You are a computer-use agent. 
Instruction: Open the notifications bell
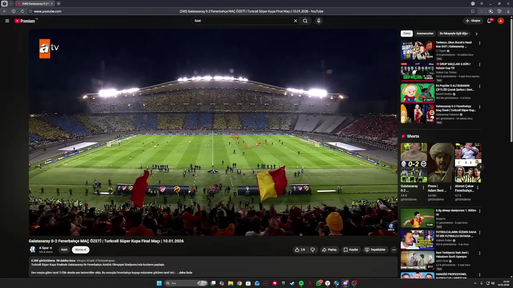pyautogui.click(x=489, y=21)
